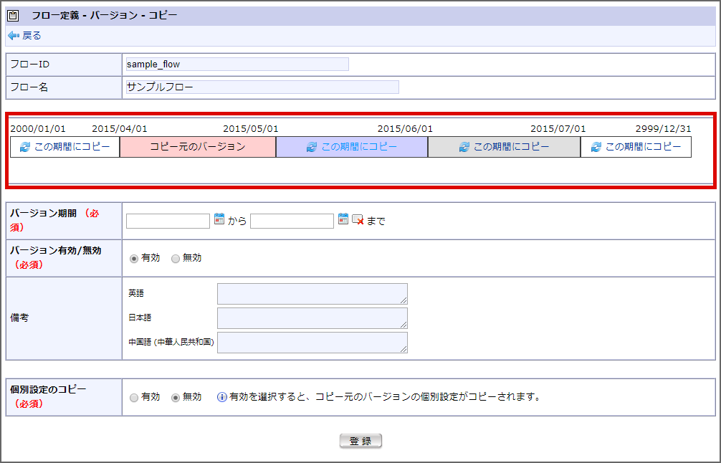Open the calendar for the end date
This screenshot has height=463, width=721.
point(343,219)
